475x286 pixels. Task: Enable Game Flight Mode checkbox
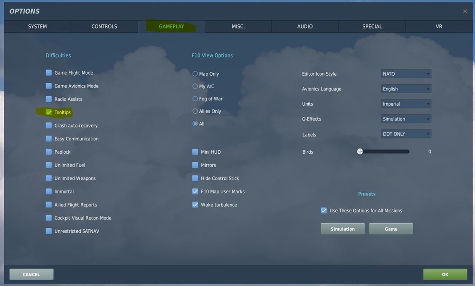48,72
